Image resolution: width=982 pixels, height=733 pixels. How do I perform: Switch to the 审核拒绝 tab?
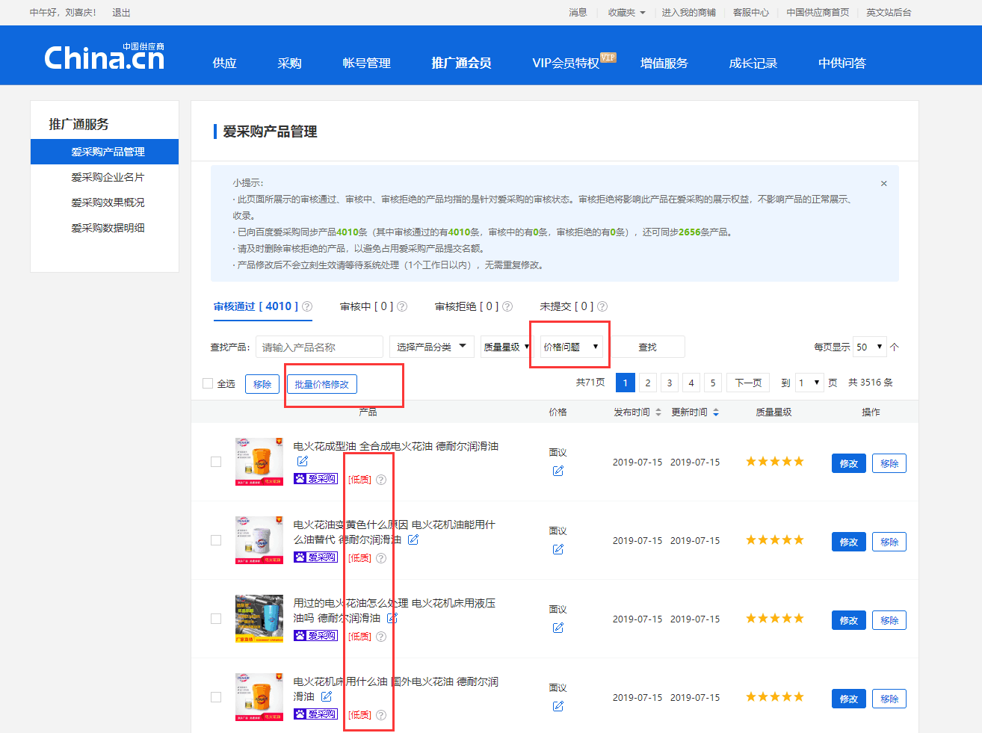(x=466, y=306)
